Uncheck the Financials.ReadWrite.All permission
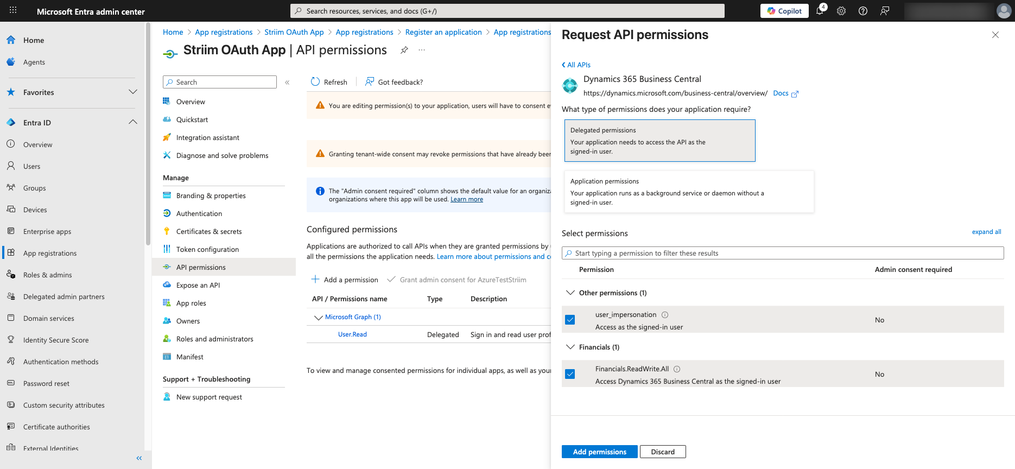 tap(570, 373)
